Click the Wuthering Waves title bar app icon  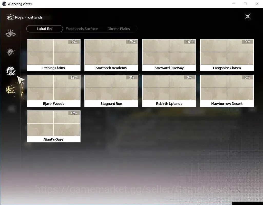click(x=4, y=4)
